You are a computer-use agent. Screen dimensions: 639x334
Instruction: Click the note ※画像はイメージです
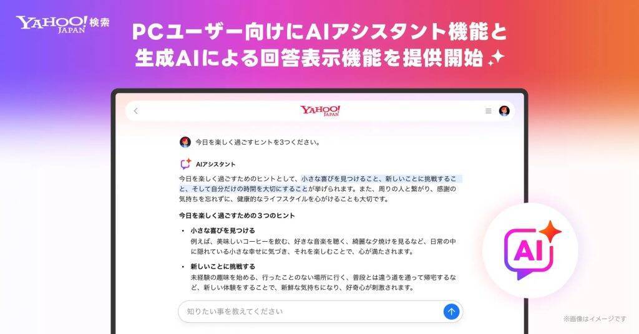pos(595,319)
